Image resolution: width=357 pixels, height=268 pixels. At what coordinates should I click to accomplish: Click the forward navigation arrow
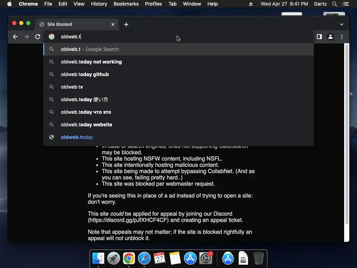tap(26, 37)
